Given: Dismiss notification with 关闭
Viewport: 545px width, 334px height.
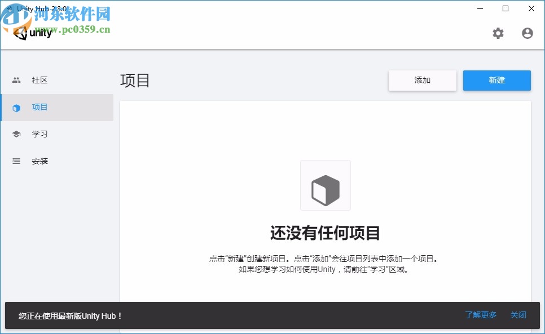Looking at the screenshot, I should pyautogui.click(x=518, y=315).
